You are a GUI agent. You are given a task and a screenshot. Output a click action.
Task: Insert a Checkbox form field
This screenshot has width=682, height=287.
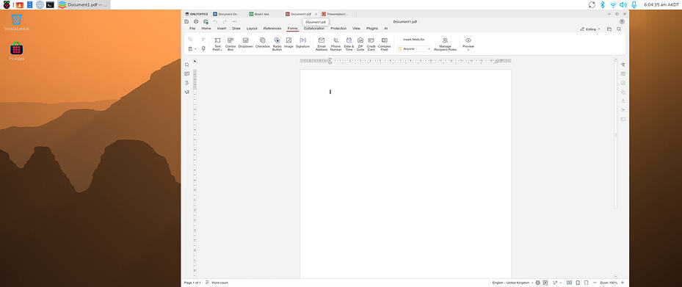click(x=262, y=43)
